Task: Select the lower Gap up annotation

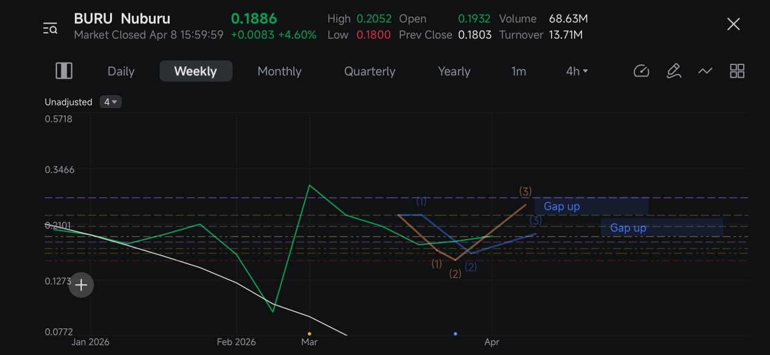Action: (x=661, y=228)
